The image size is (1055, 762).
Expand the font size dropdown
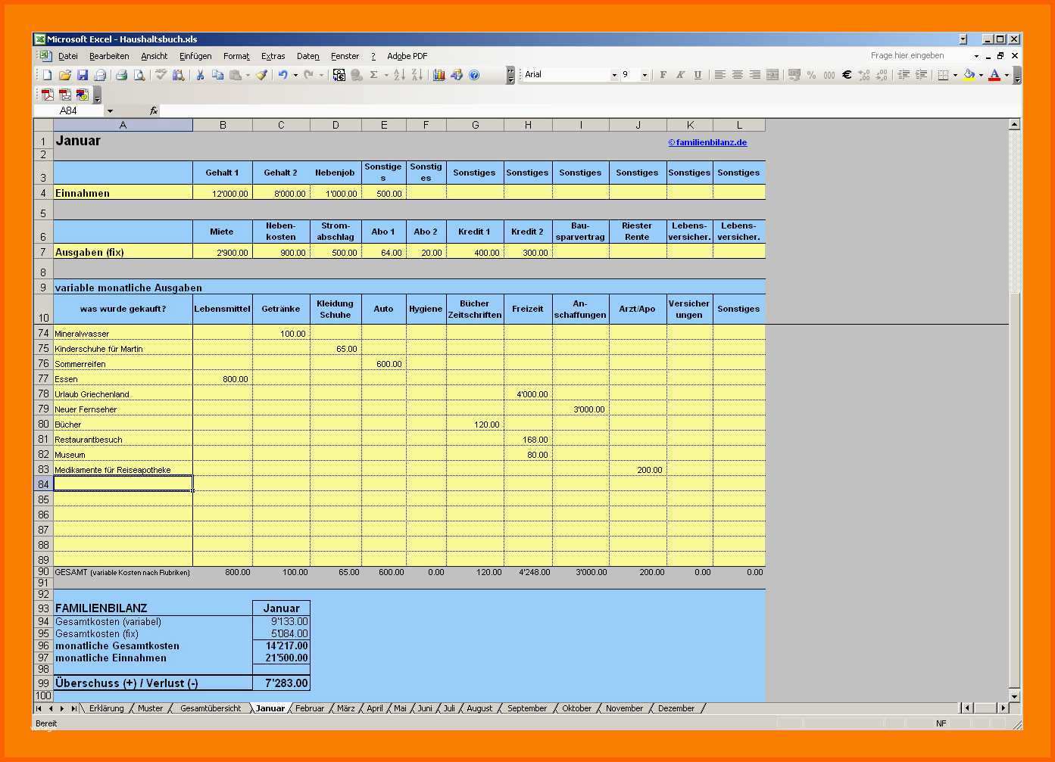pyautogui.click(x=645, y=75)
